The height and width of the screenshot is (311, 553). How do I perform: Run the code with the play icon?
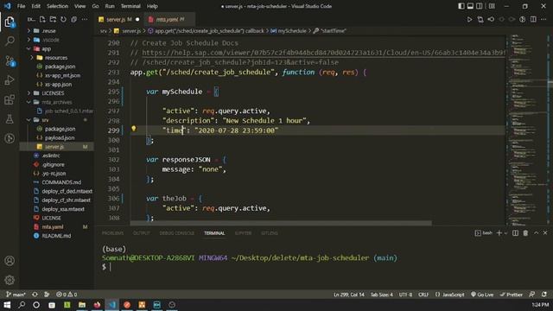pos(469,19)
